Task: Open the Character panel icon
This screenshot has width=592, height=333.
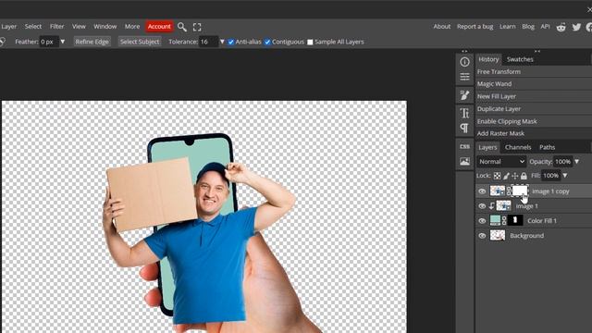Action: point(464,113)
